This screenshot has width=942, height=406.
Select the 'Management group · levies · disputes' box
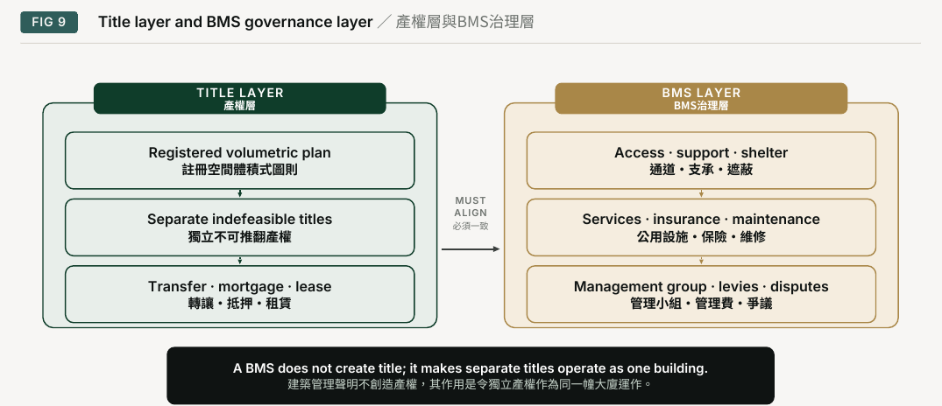click(701, 295)
